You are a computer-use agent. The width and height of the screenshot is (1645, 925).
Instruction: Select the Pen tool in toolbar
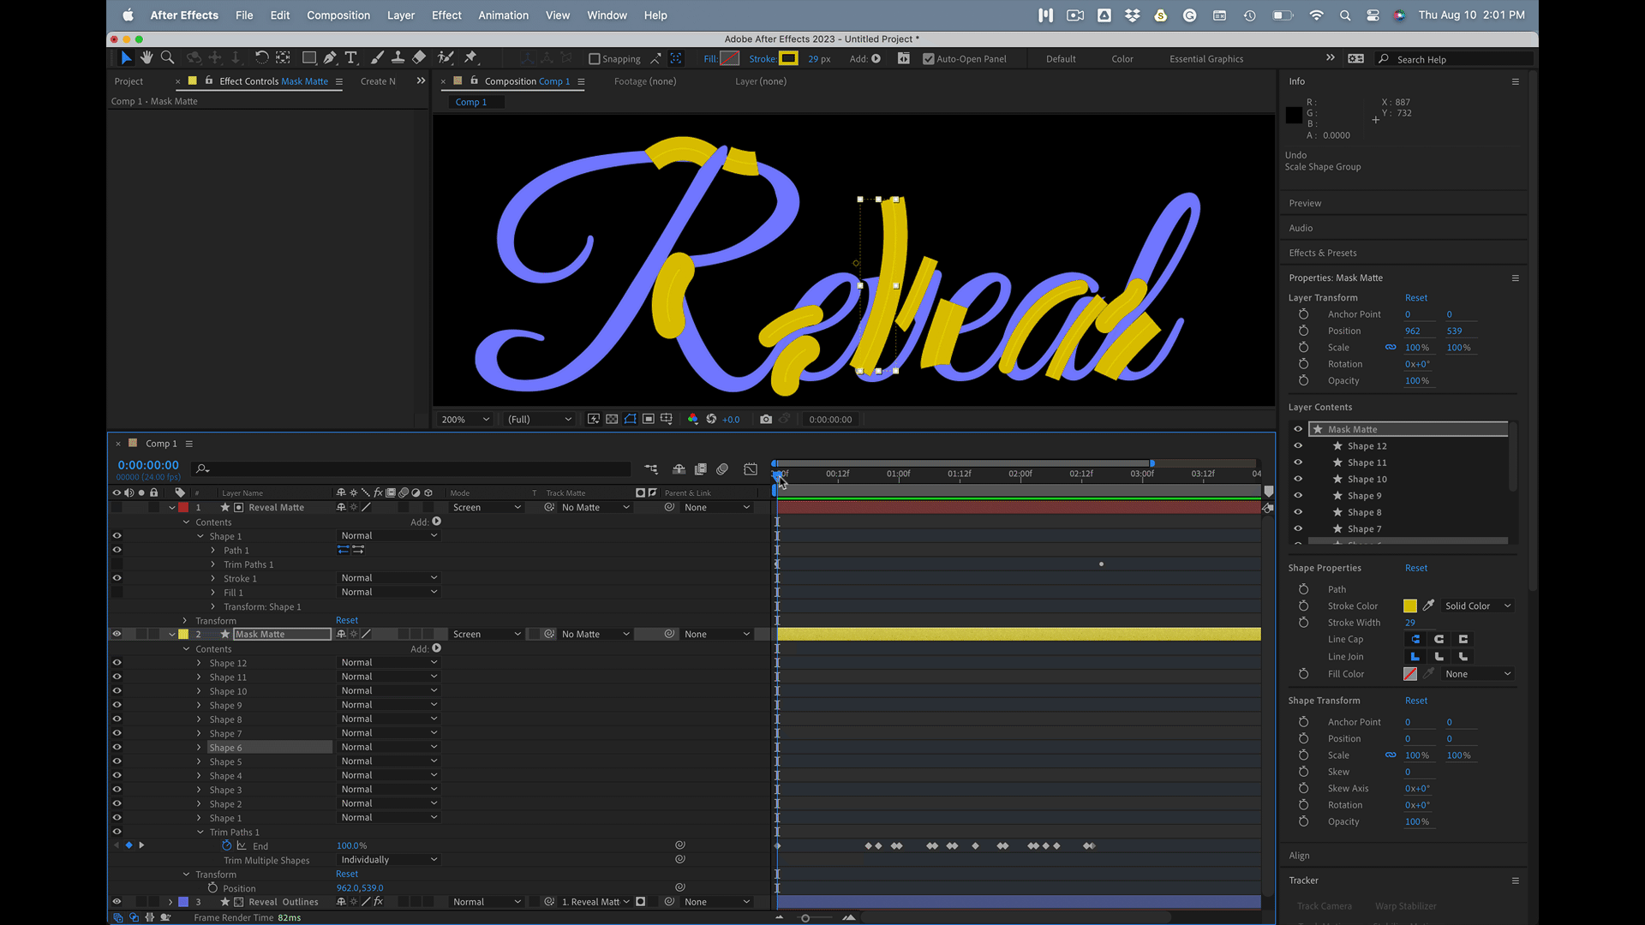point(330,57)
